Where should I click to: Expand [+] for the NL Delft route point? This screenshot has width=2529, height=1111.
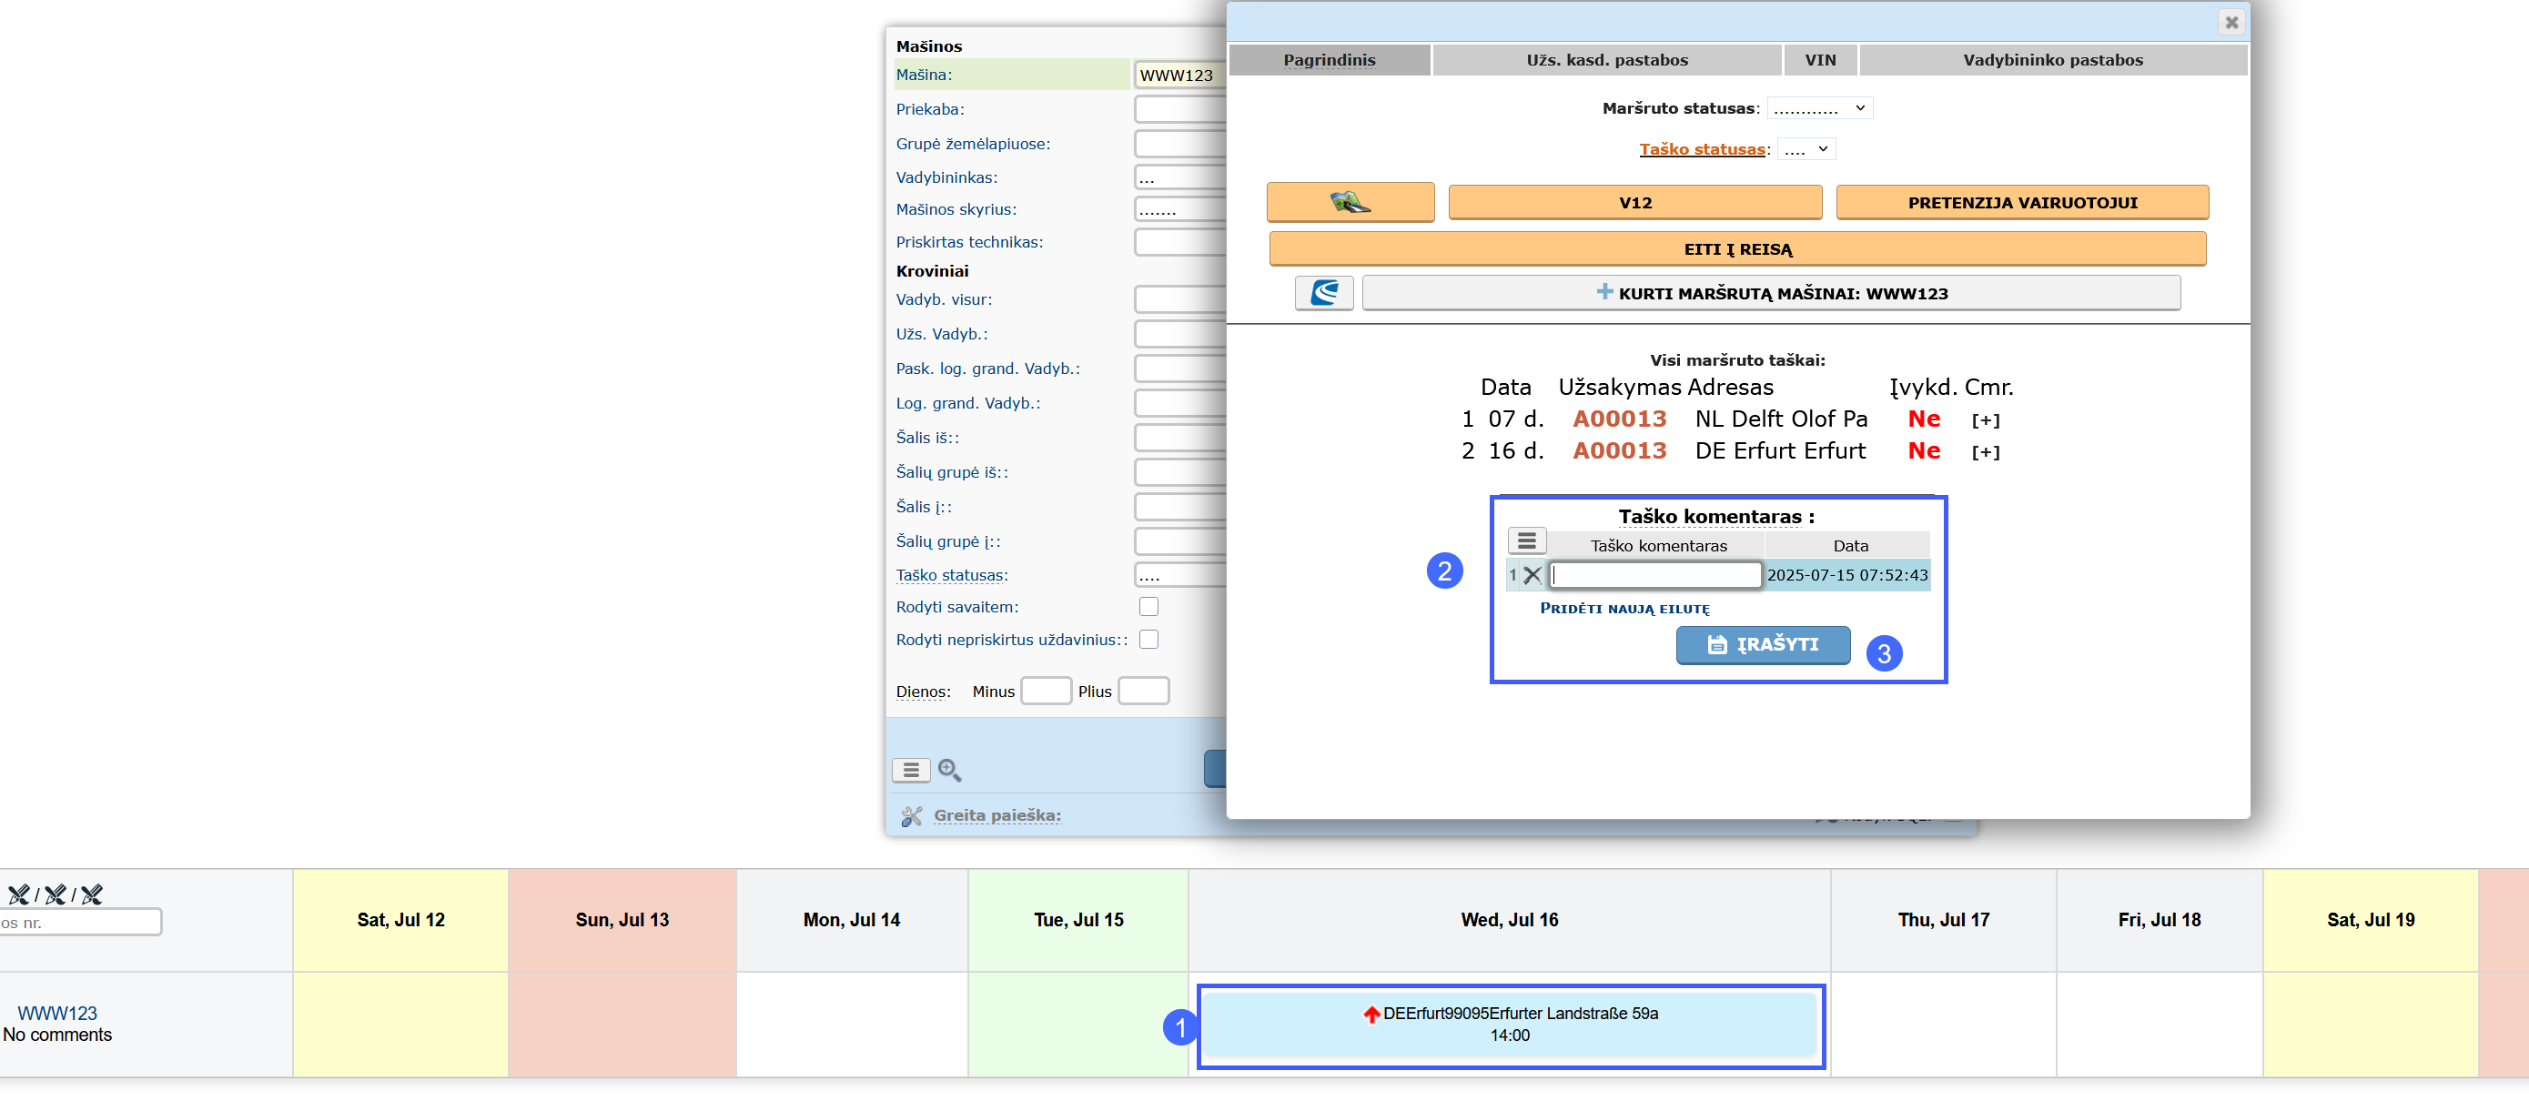coord(1985,420)
